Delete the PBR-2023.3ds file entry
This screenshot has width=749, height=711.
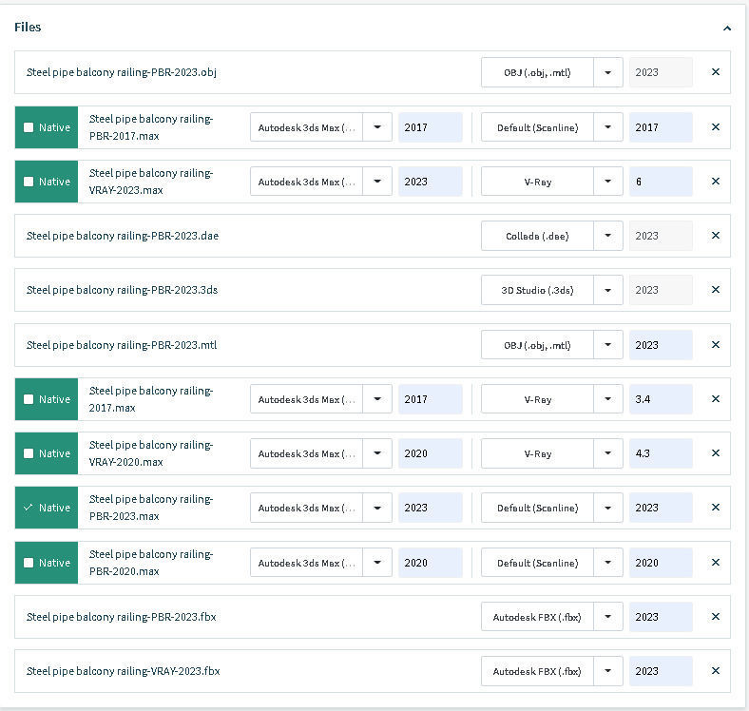tap(716, 290)
